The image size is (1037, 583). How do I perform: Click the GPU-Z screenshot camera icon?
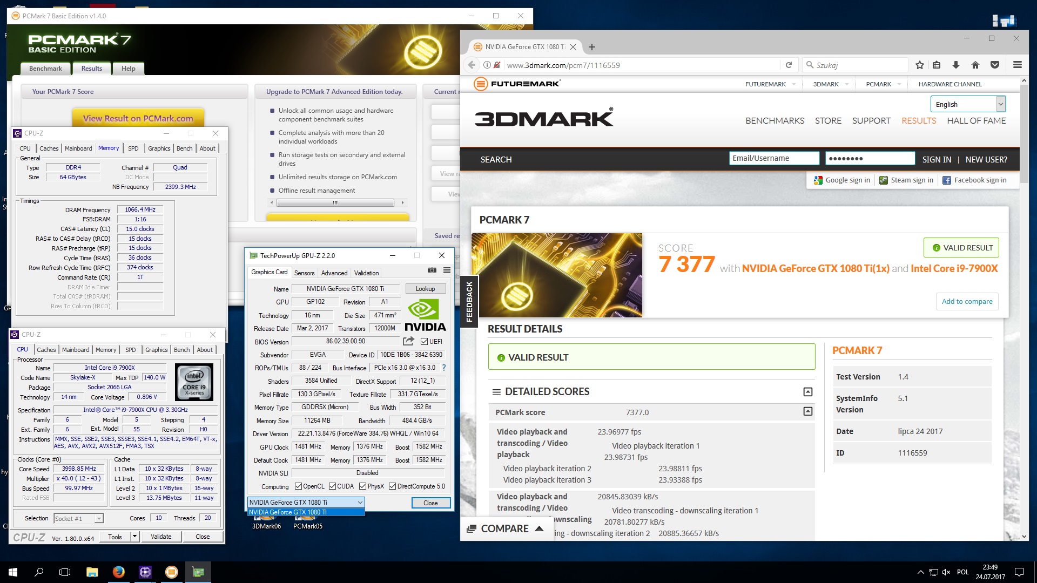pyautogui.click(x=432, y=270)
